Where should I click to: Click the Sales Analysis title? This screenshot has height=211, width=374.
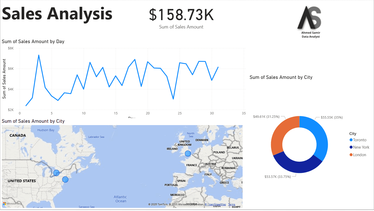point(57,14)
